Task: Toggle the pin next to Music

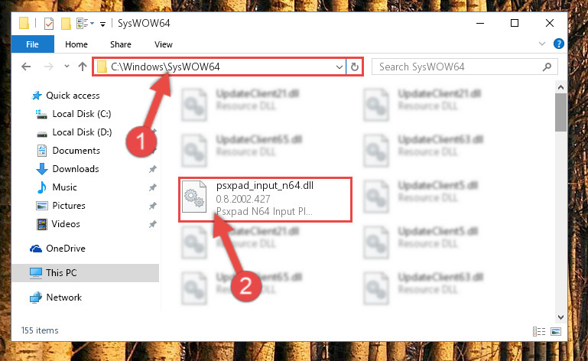Action: (153, 187)
